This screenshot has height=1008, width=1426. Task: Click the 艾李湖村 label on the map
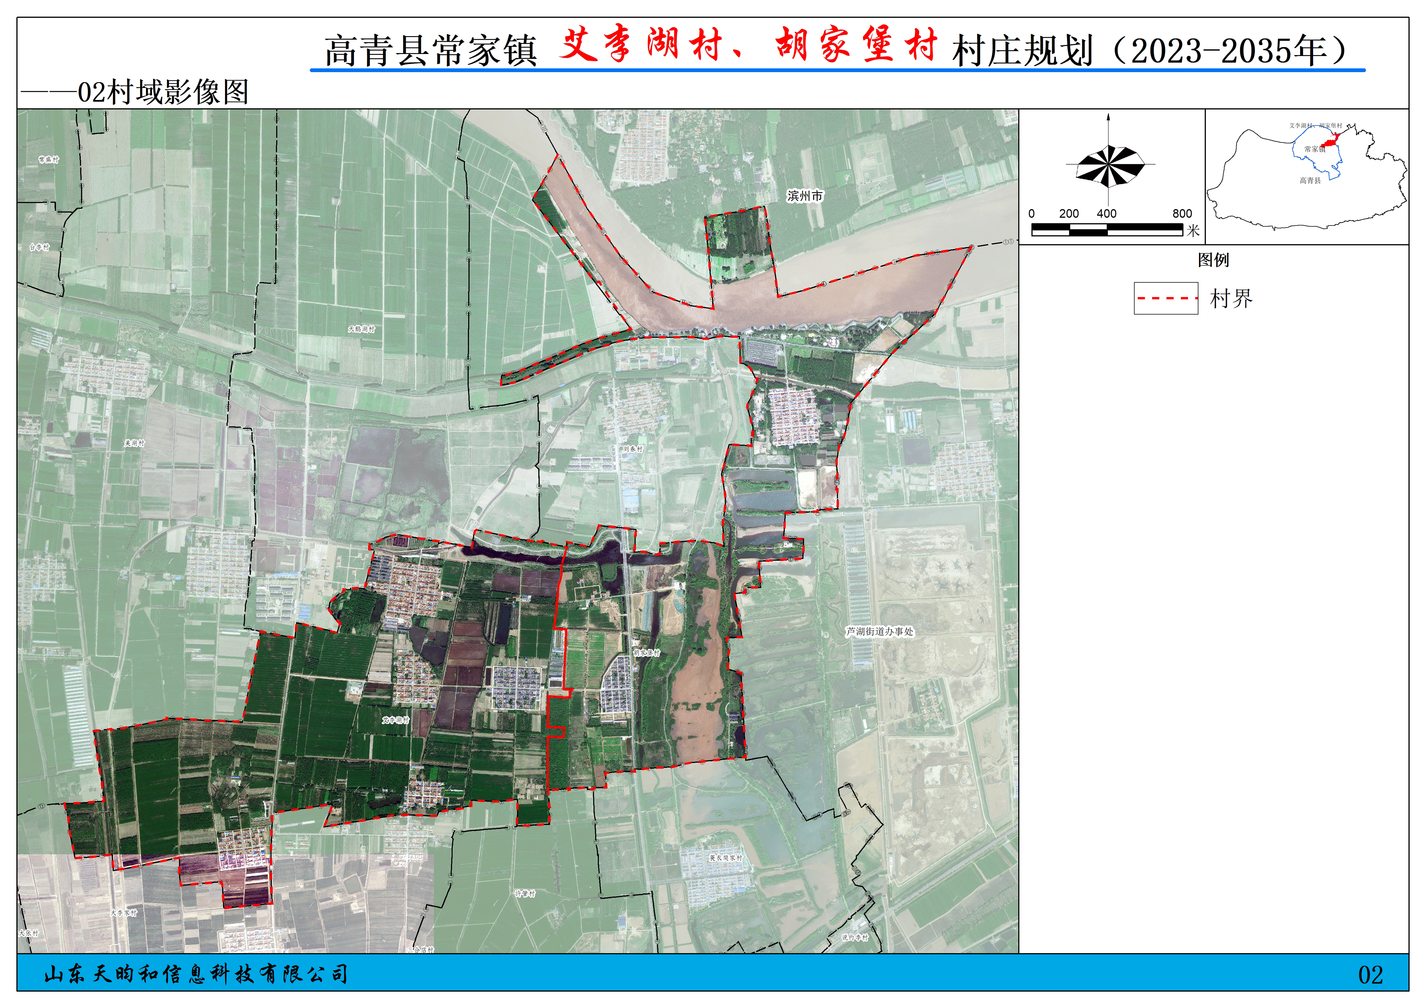point(396,720)
